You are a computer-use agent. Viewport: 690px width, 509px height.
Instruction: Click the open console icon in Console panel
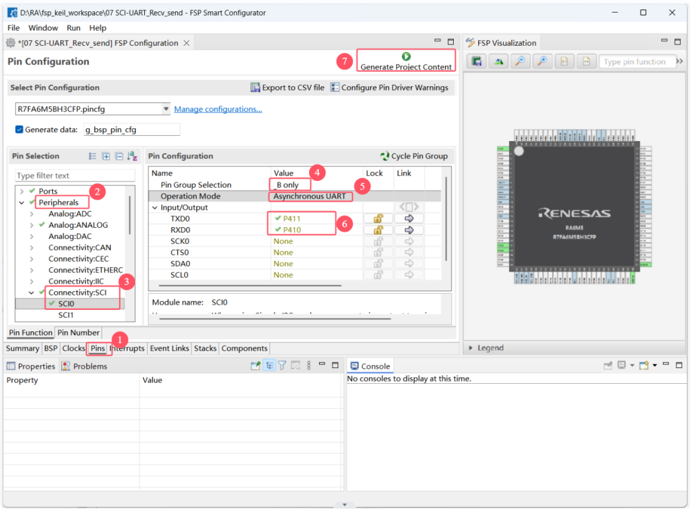click(x=644, y=365)
